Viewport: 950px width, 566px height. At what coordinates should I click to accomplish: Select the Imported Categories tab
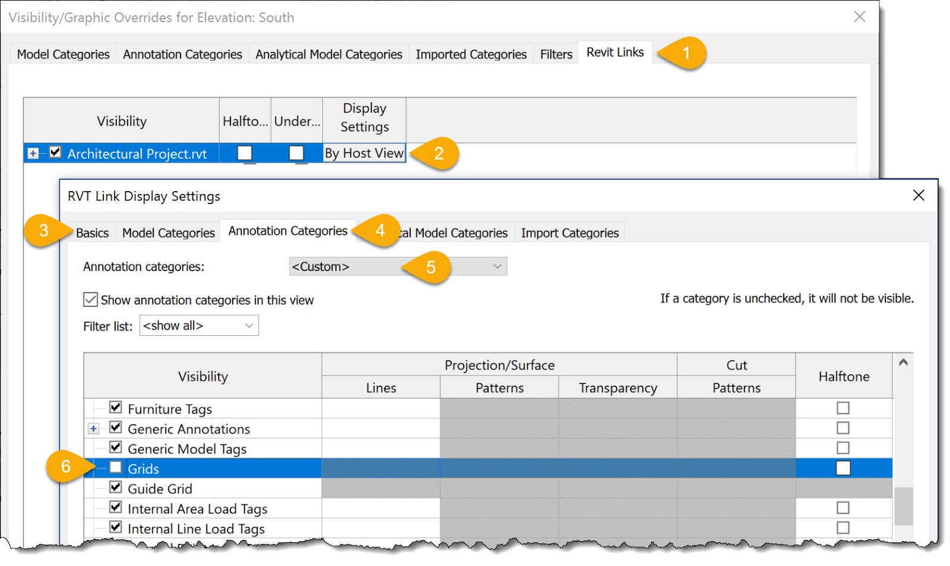pos(471,54)
